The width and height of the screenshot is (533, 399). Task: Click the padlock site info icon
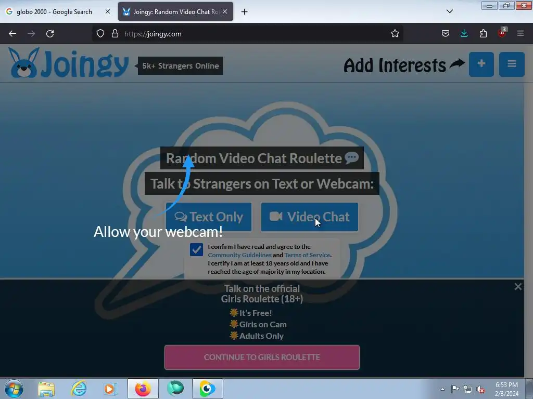point(115,34)
